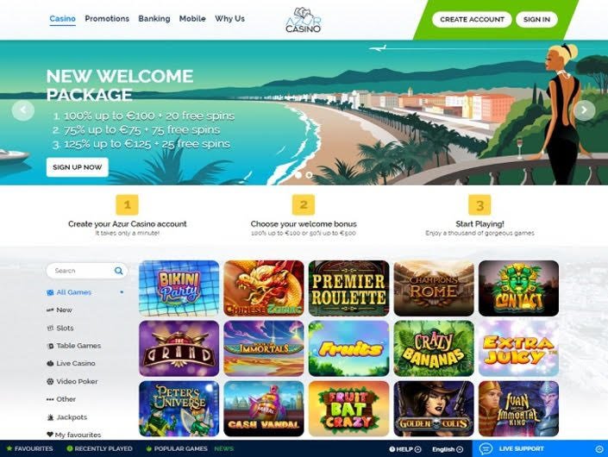Switch to the Banking menu item

click(154, 19)
